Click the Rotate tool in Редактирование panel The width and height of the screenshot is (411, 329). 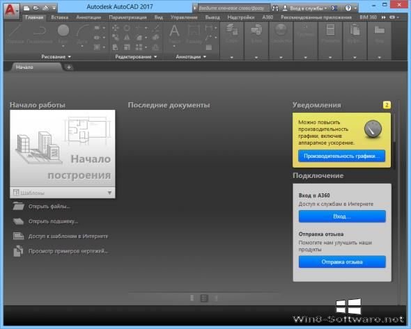tap(127, 28)
